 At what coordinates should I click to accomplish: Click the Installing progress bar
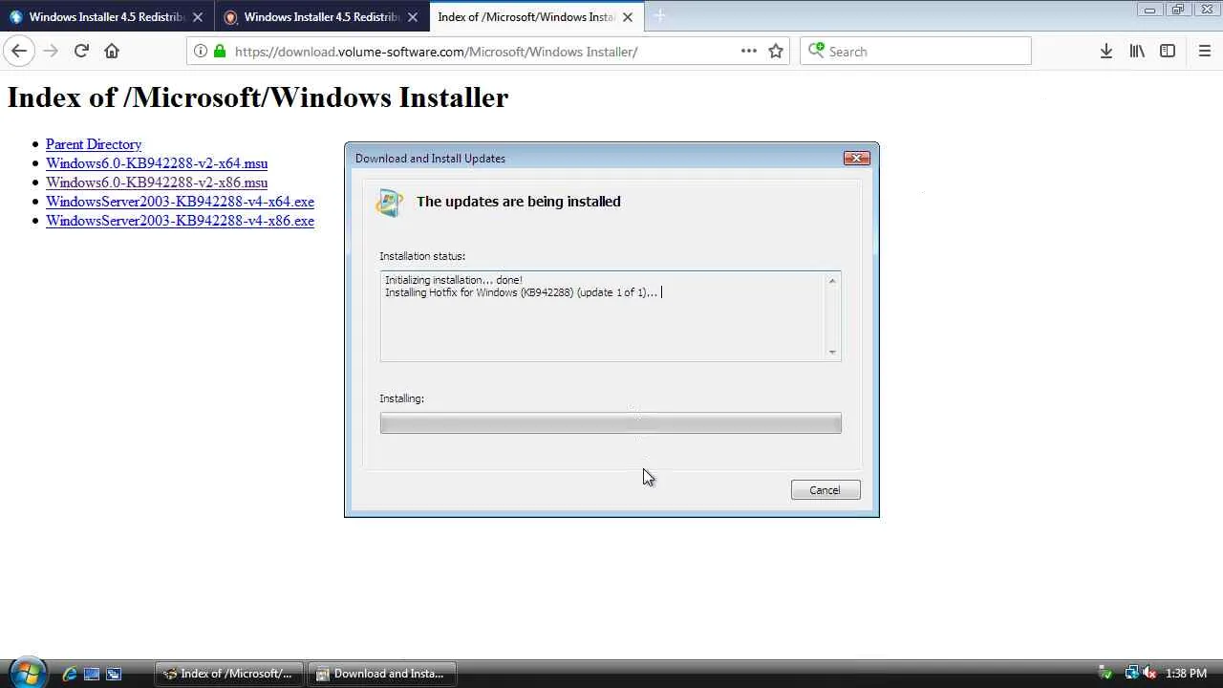(x=611, y=423)
